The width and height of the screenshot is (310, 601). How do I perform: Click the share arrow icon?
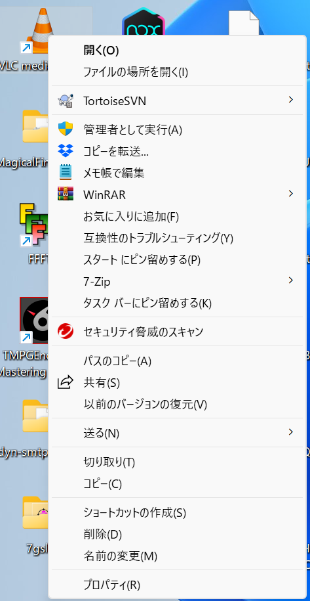pyautogui.click(x=66, y=382)
